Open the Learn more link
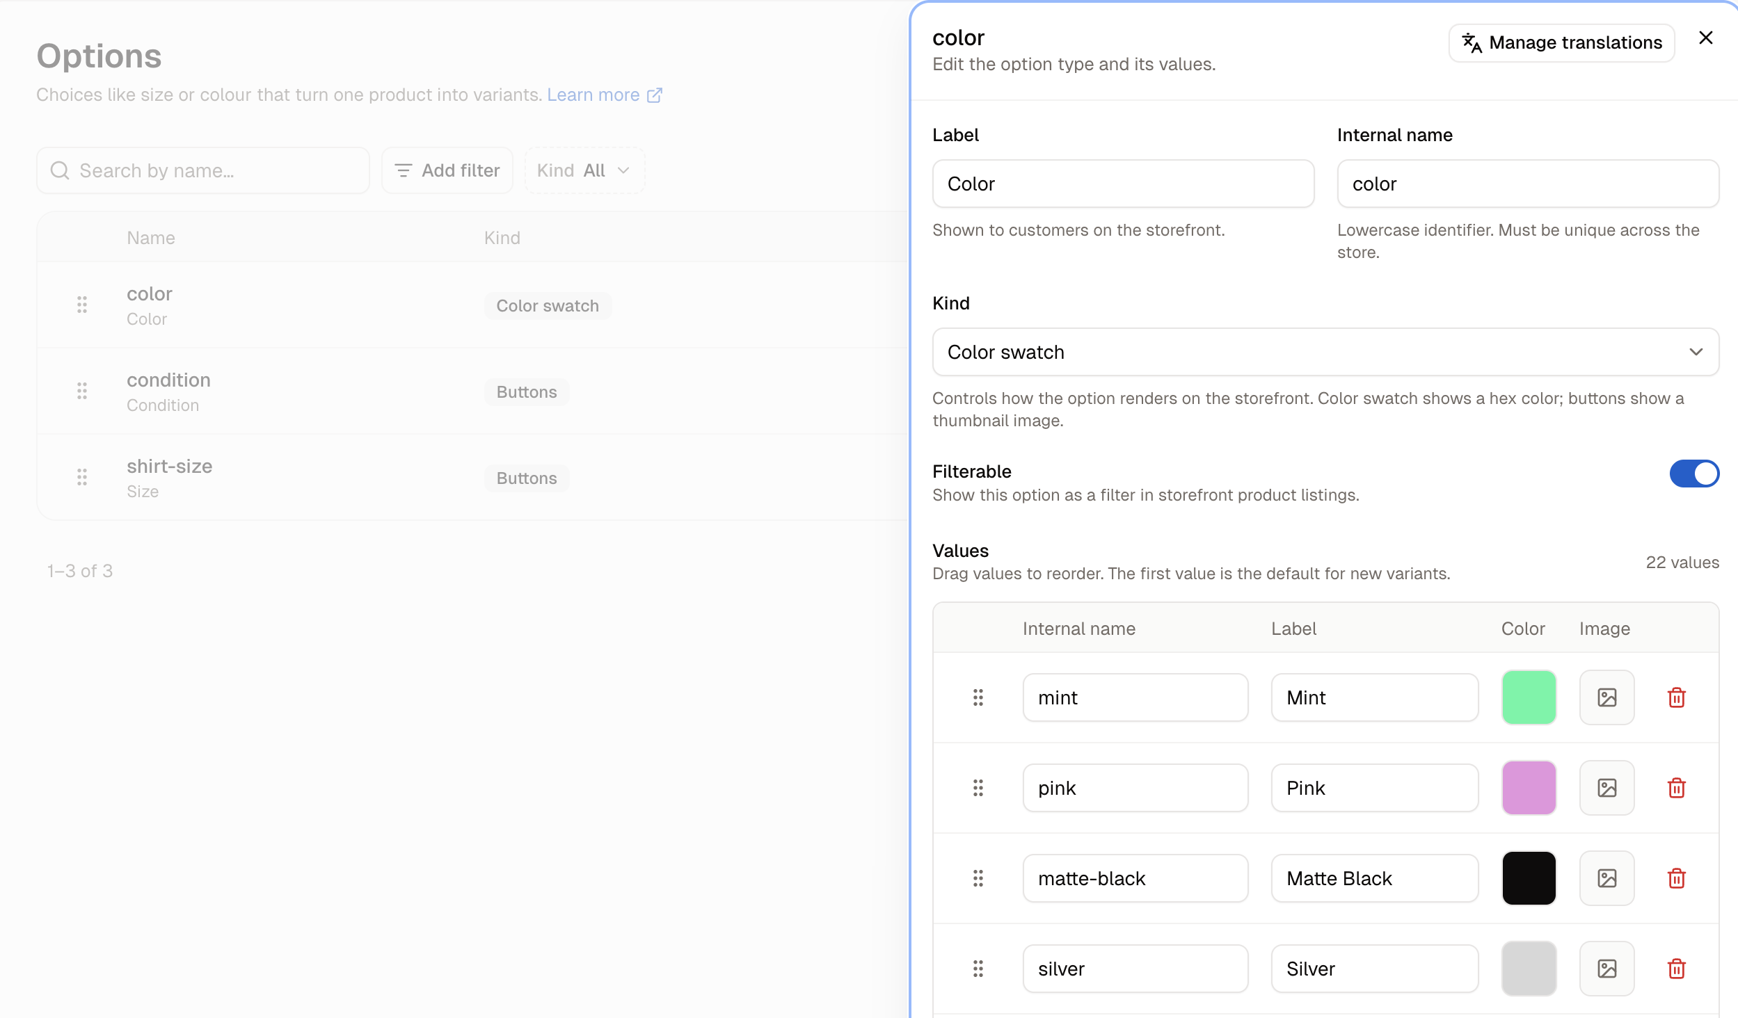1738x1018 pixels. [605, 95]
